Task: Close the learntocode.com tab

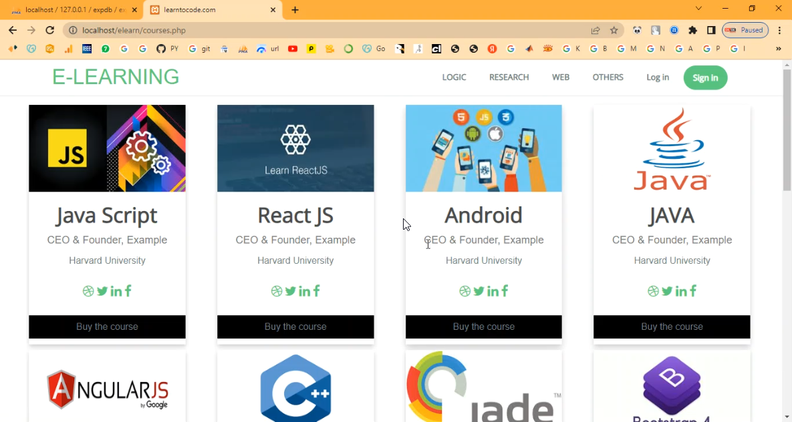Action: click(x=273, y=9)
